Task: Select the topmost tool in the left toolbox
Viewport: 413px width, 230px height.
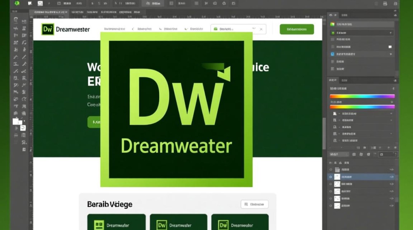Action: (16, 19)
